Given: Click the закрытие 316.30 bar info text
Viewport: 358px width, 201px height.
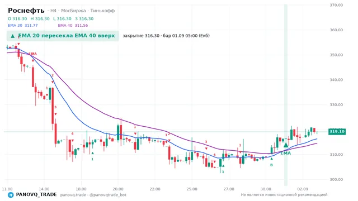Looking at the screenshot, I should point(166,36).
